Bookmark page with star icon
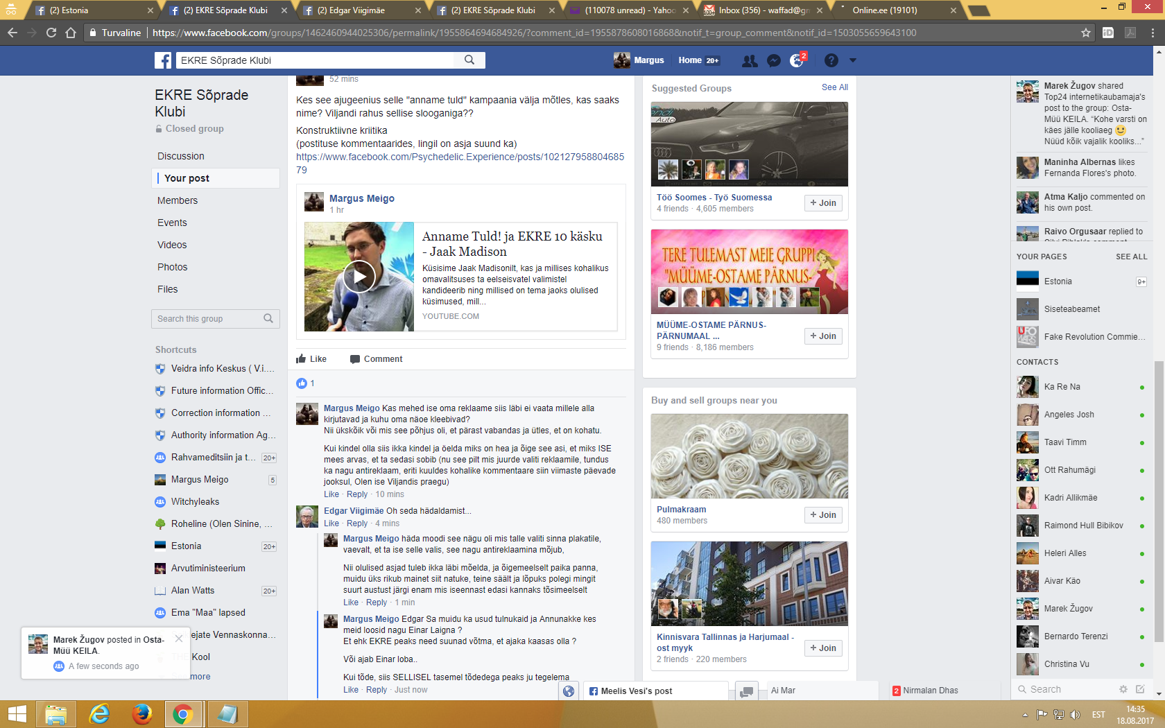Viewport: 1165px width, 728px height. 1085,33
